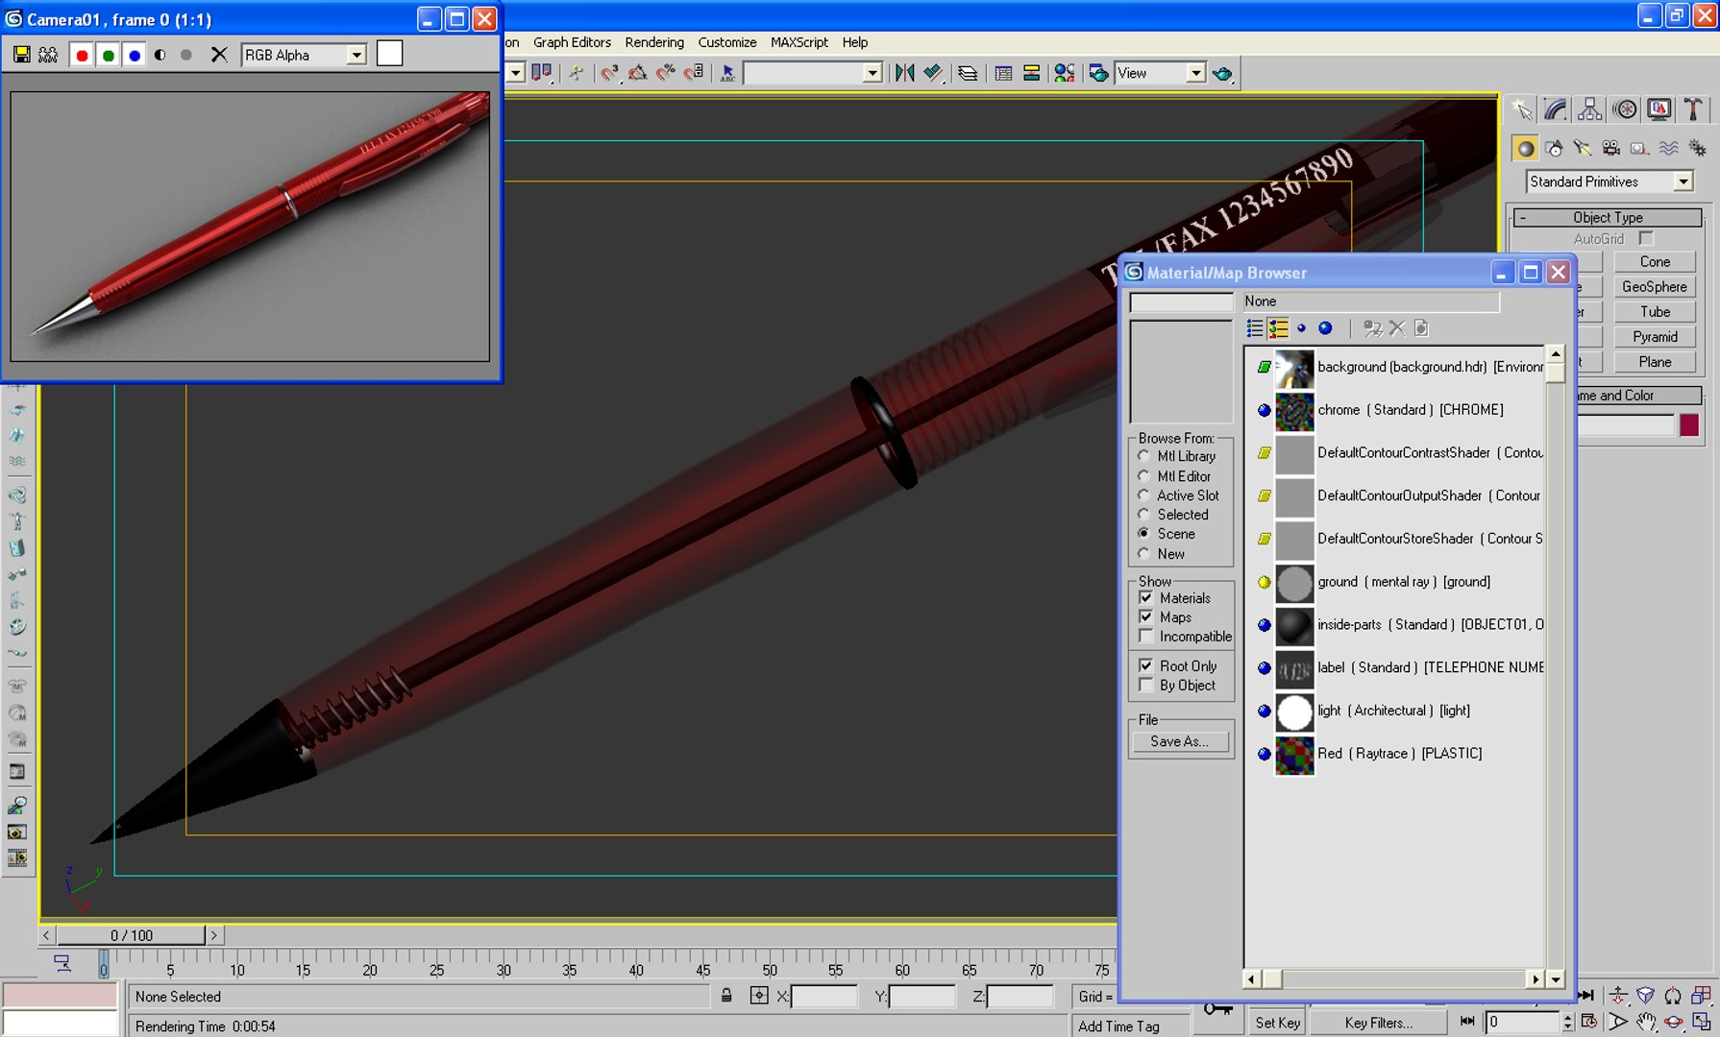Switch Material Browser to View List mode
Image resolution: width=1720 pixels, height=1037 pixels.
[1255, 328]
